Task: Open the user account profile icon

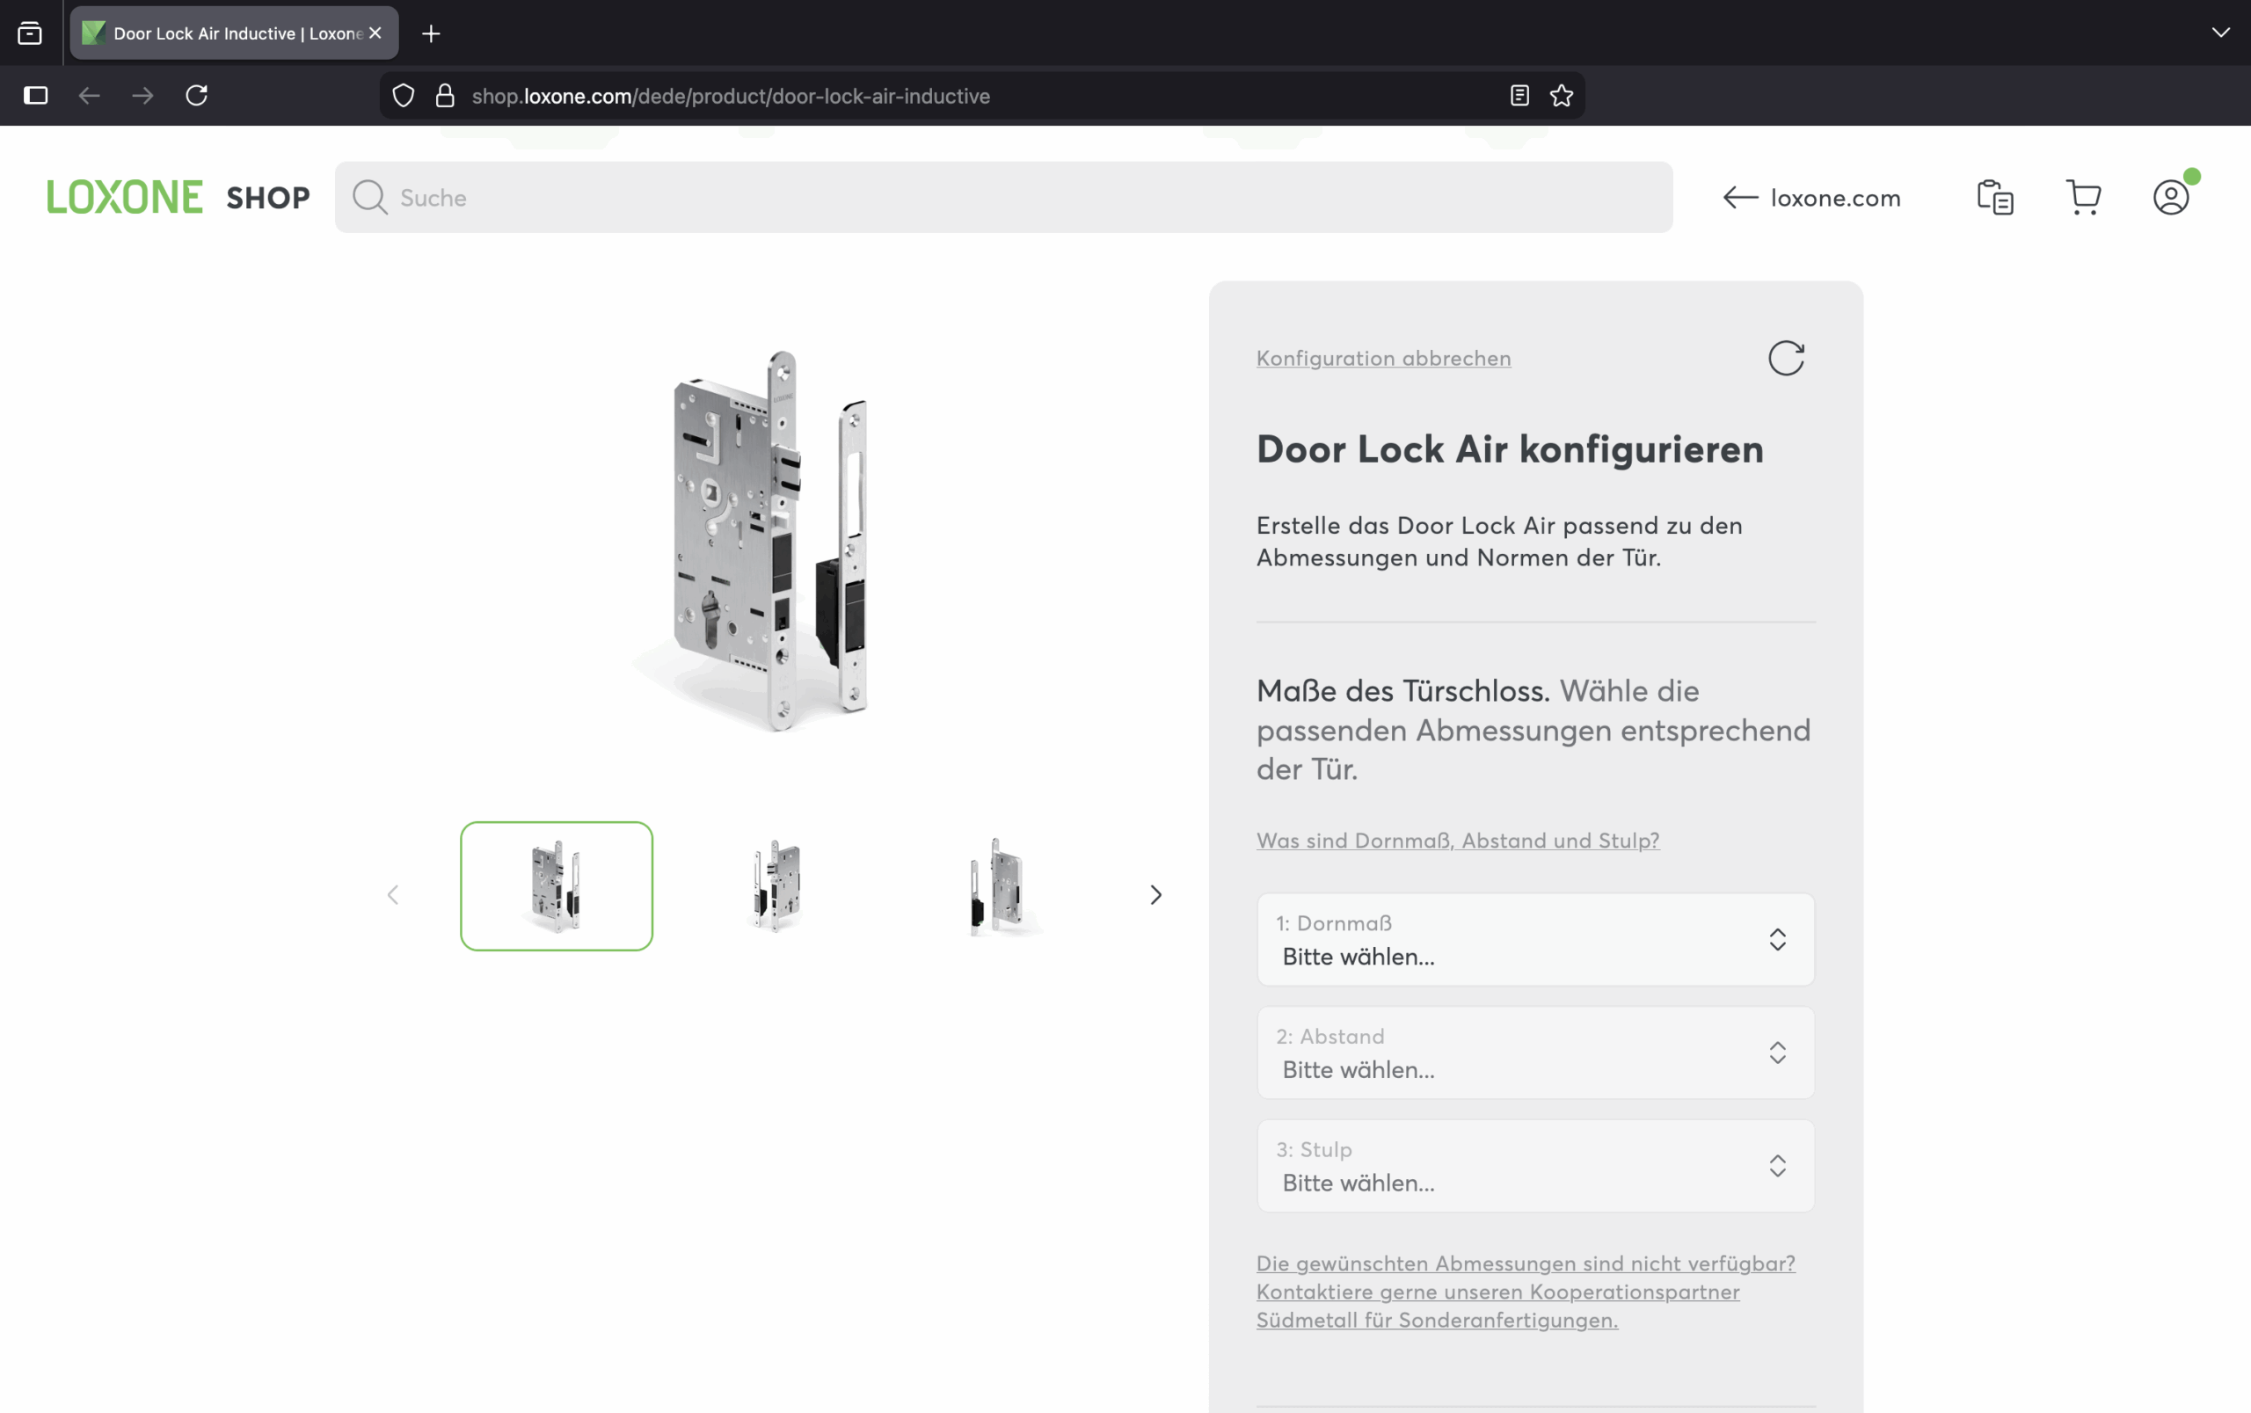Action: (x=2170, y=197)
